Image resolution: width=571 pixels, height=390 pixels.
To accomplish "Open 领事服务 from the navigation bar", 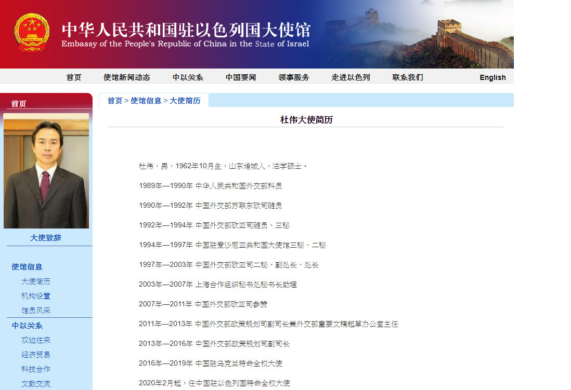I will click(x=294, y=77).
